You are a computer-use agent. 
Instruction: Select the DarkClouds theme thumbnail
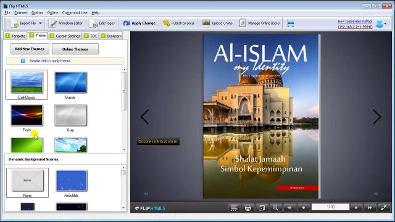[27, 83]
